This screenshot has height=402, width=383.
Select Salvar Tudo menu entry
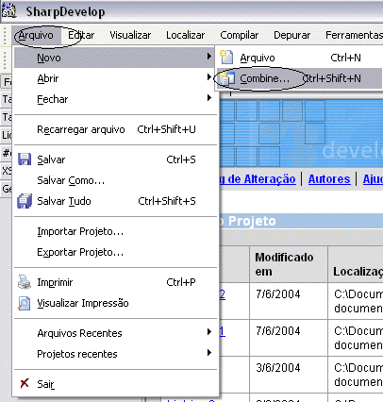114,201
